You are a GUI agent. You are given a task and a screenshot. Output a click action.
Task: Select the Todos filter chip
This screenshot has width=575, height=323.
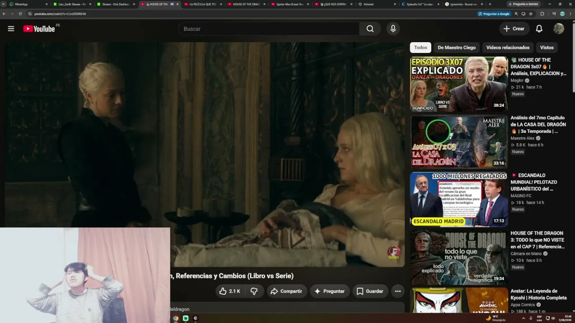click(x=420, y=48)
